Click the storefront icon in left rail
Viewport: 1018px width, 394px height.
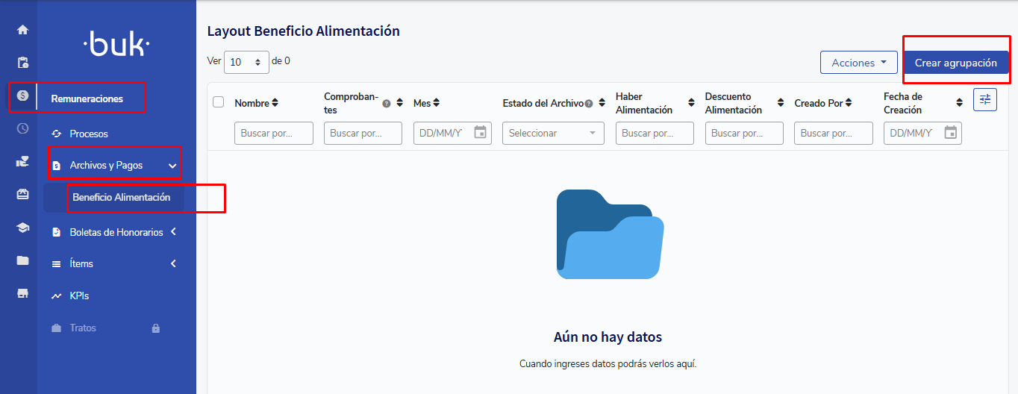(22, 293)
